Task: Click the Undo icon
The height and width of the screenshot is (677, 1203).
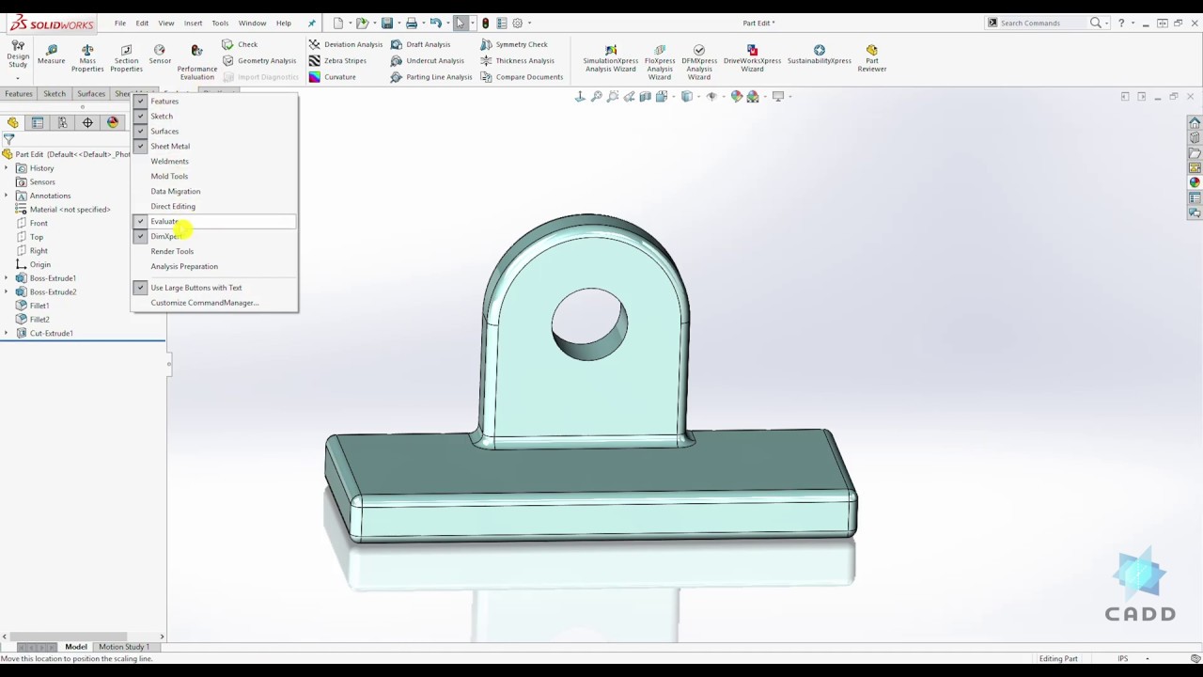Action: coord(436,23)
